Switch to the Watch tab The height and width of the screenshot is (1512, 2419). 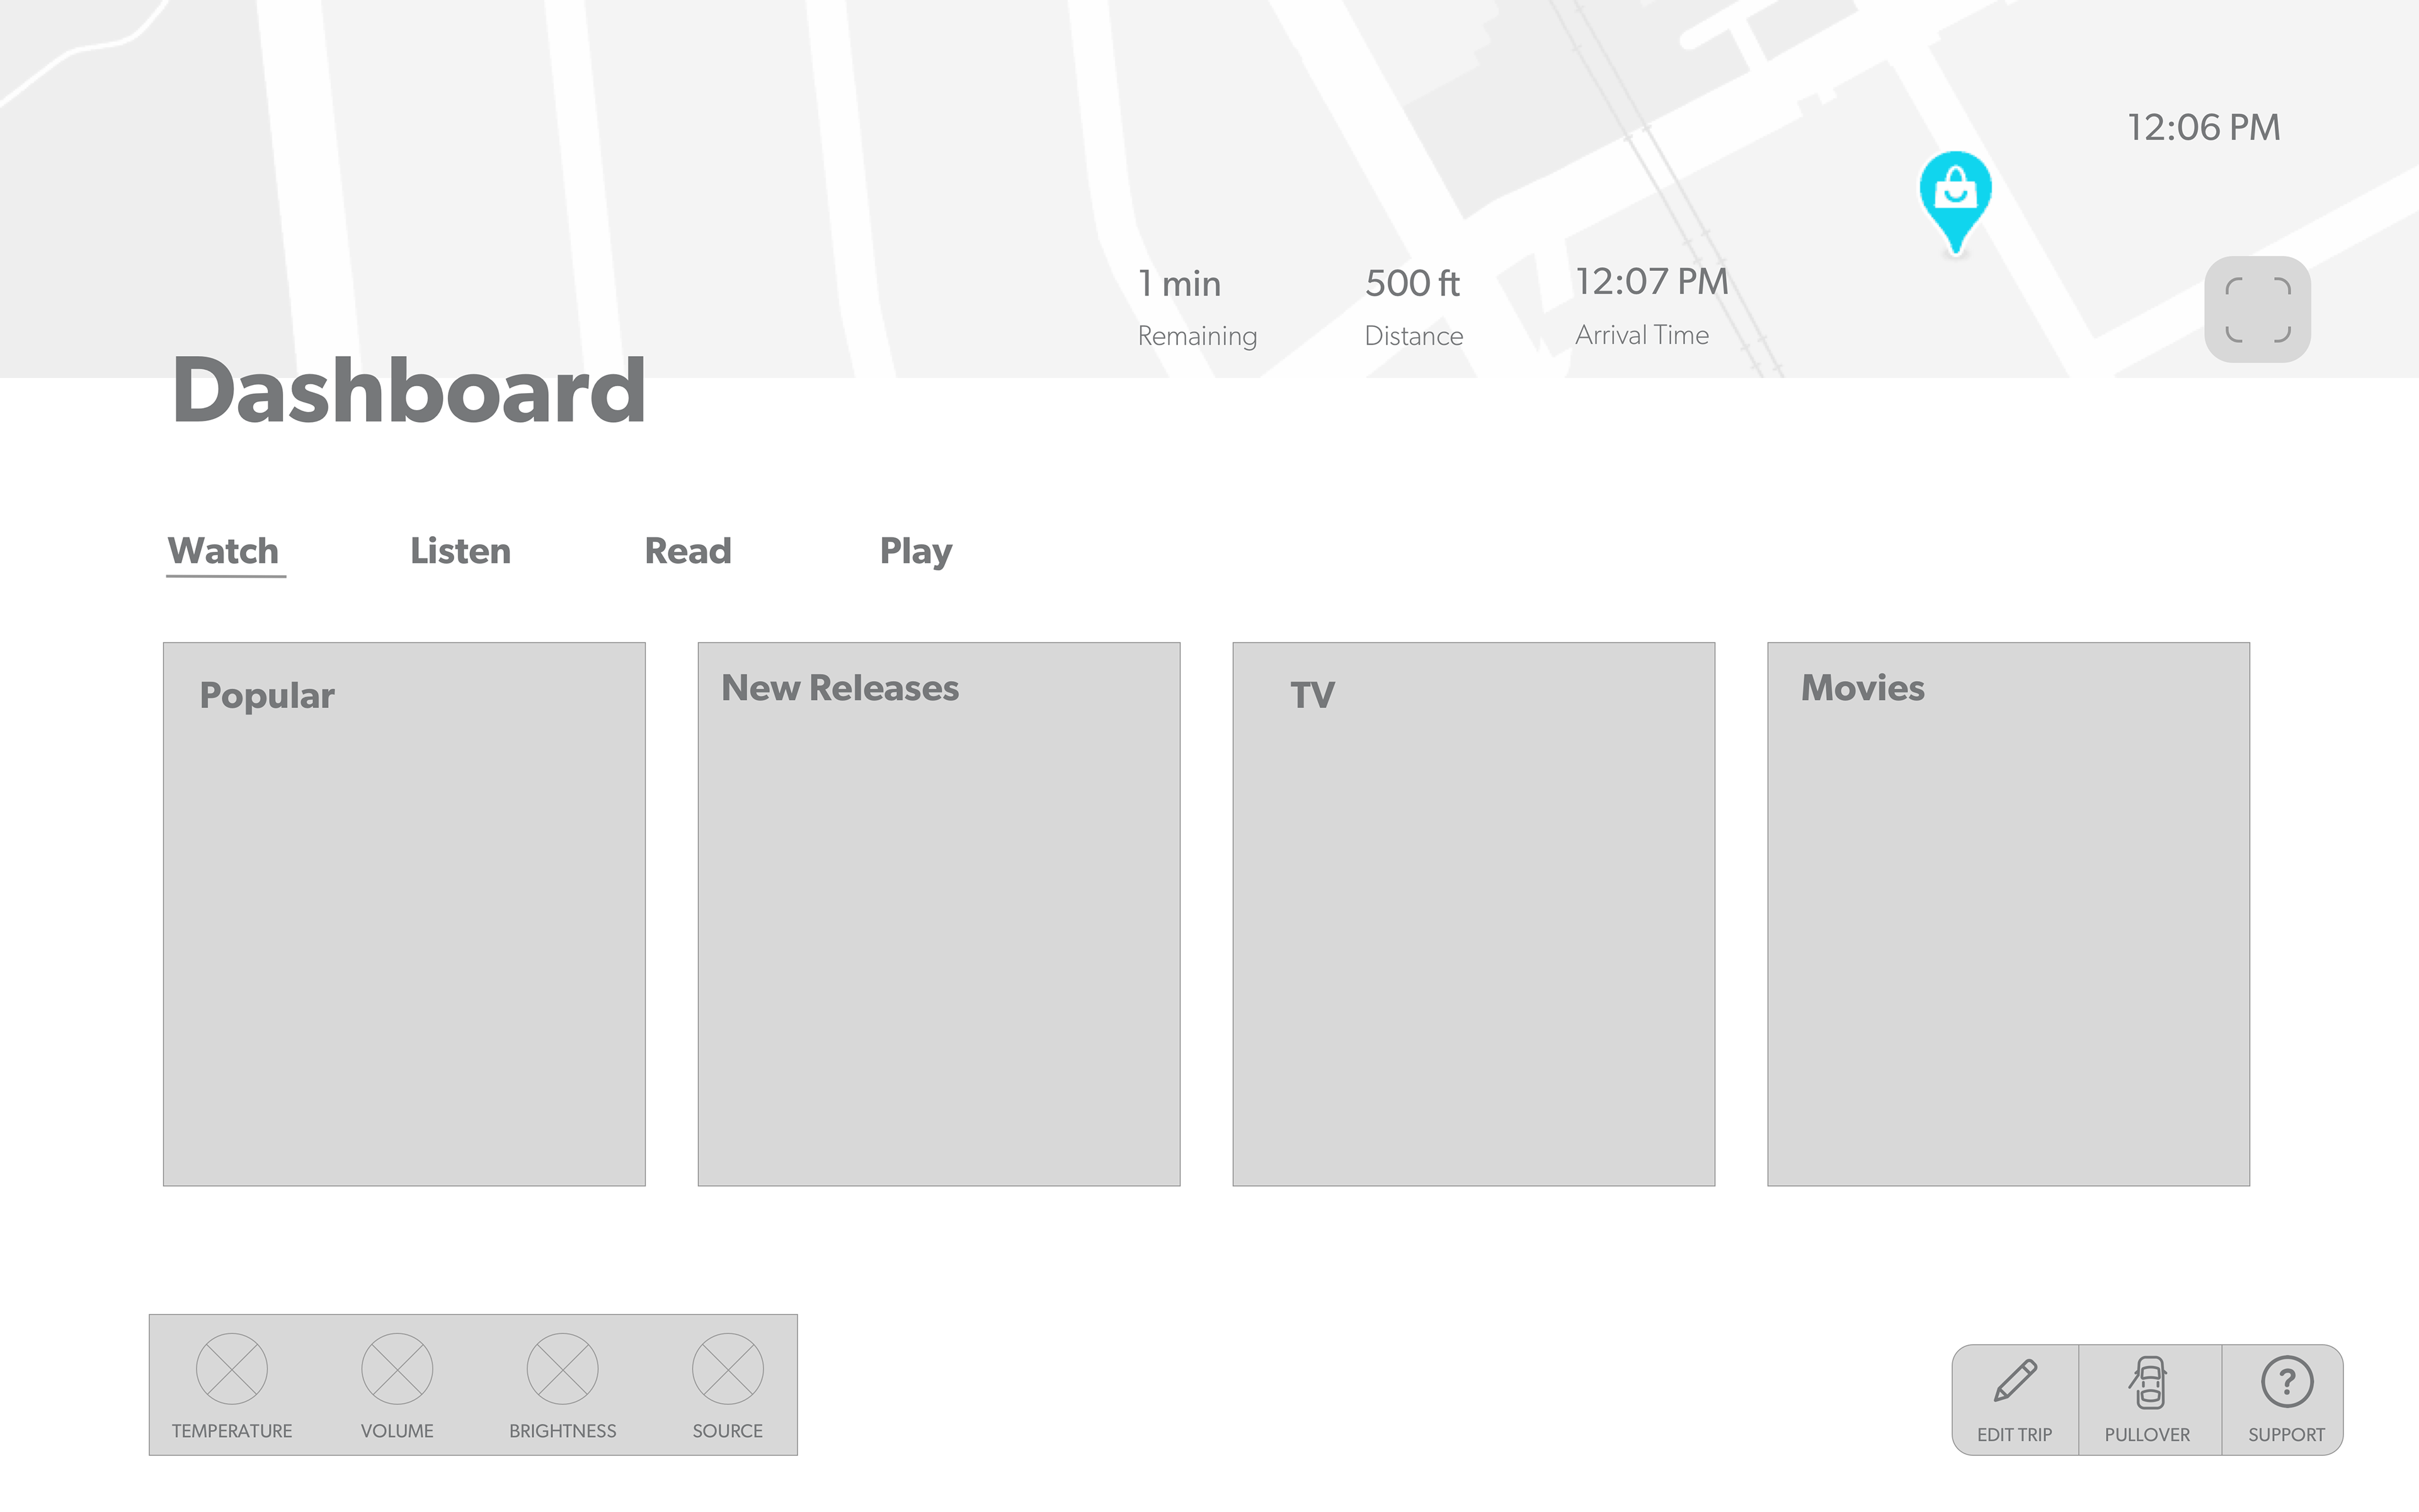click(224, 551)
